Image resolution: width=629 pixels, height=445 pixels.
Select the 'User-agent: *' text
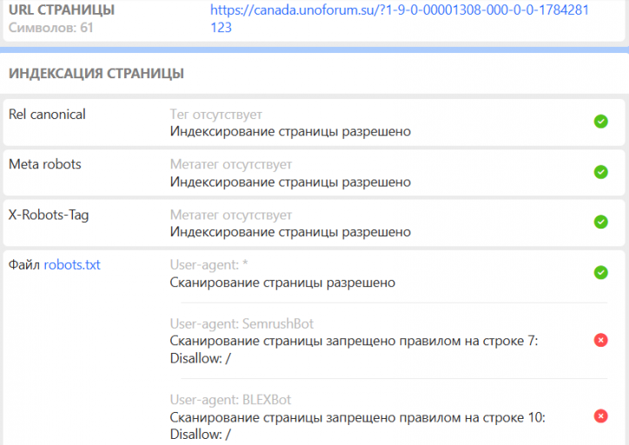[209, 265]
